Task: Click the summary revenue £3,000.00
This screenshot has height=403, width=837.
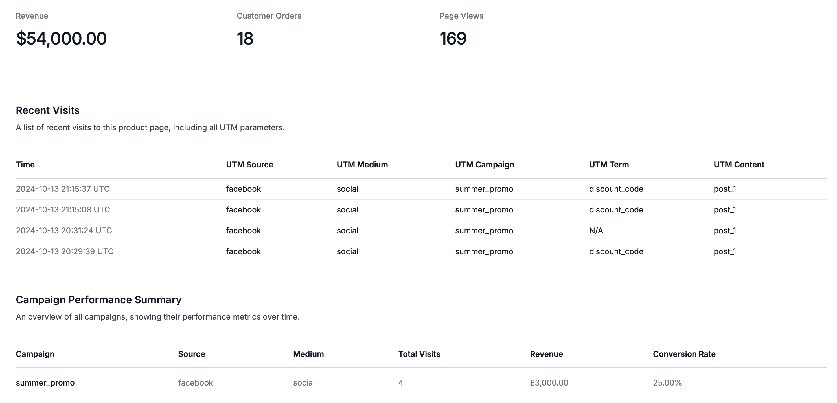Action: click(x=549, y=383)
